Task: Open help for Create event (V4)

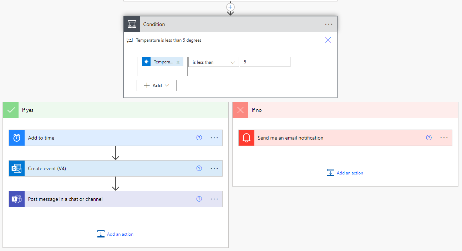Action: pos(199,168)
